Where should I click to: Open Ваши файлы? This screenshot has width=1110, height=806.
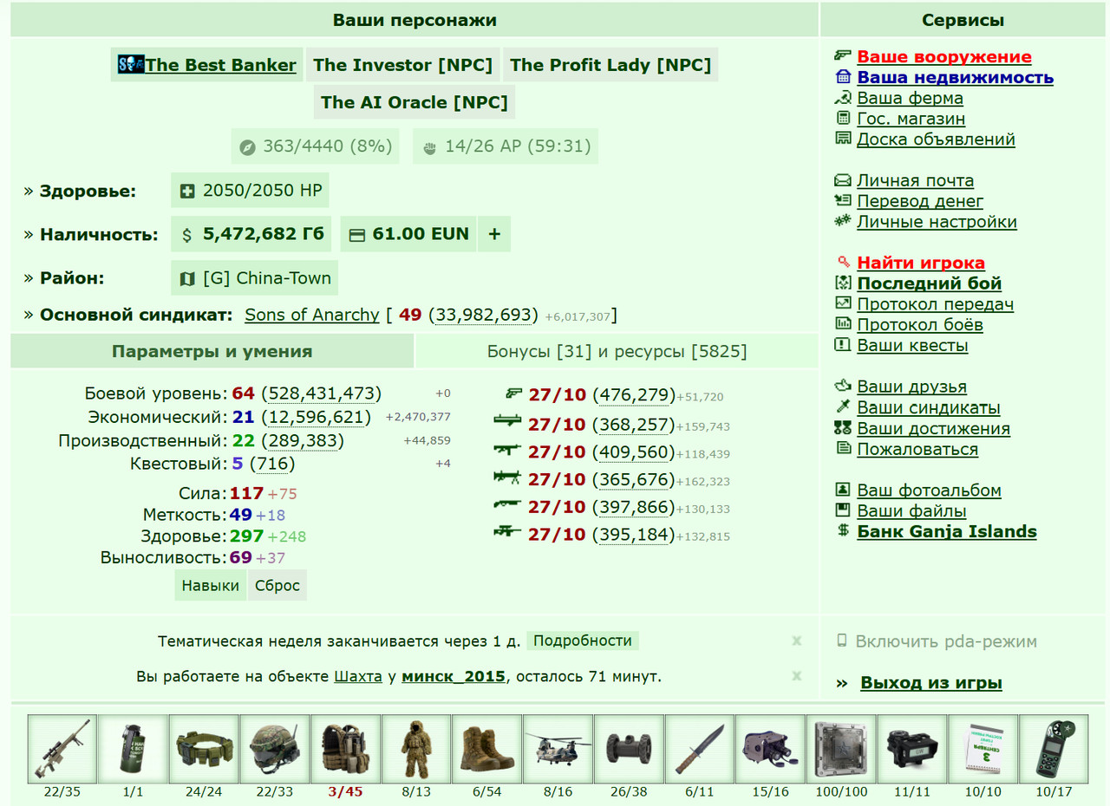tap(911, 511)
